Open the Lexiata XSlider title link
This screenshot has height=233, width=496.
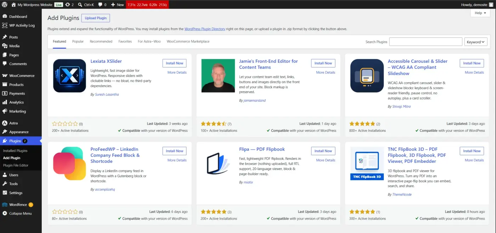[106, 61]
